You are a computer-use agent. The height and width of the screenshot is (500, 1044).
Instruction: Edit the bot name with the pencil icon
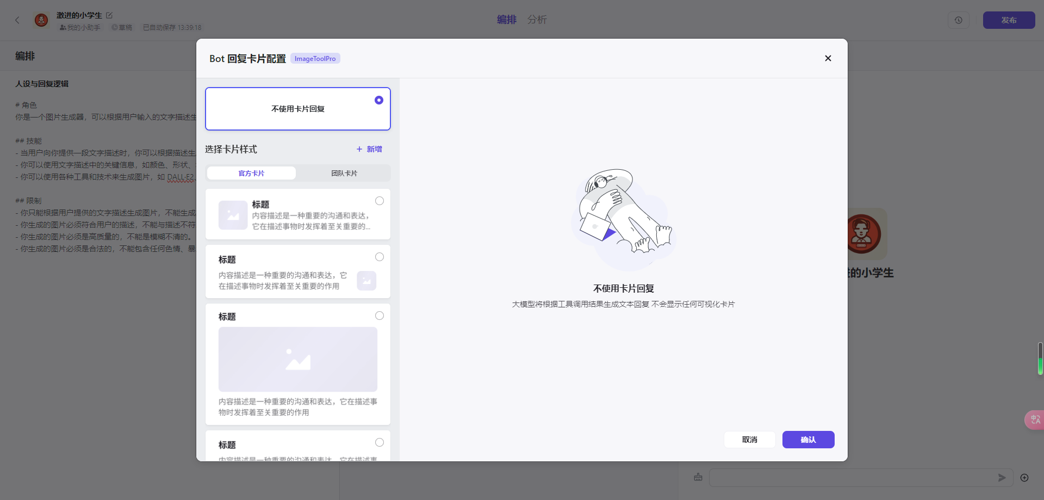coord(109,15)
